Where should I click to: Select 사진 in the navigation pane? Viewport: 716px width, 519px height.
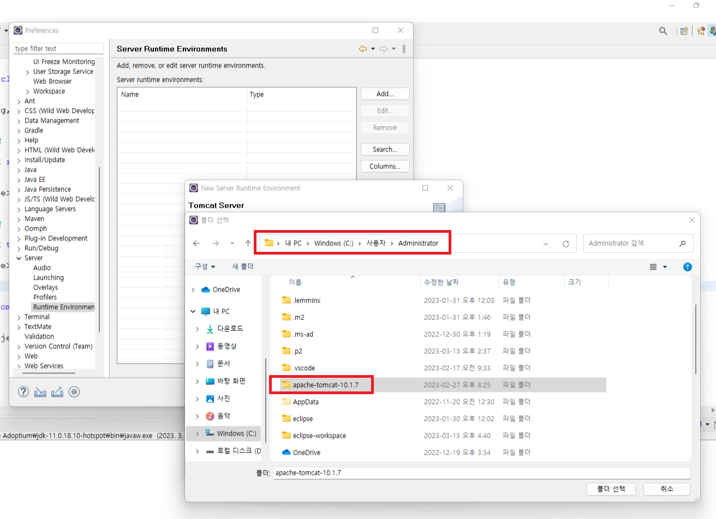[x=224, y=399]
